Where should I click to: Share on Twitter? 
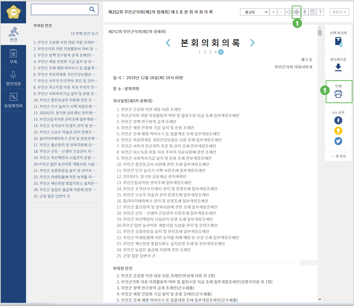tap(338, 141)
